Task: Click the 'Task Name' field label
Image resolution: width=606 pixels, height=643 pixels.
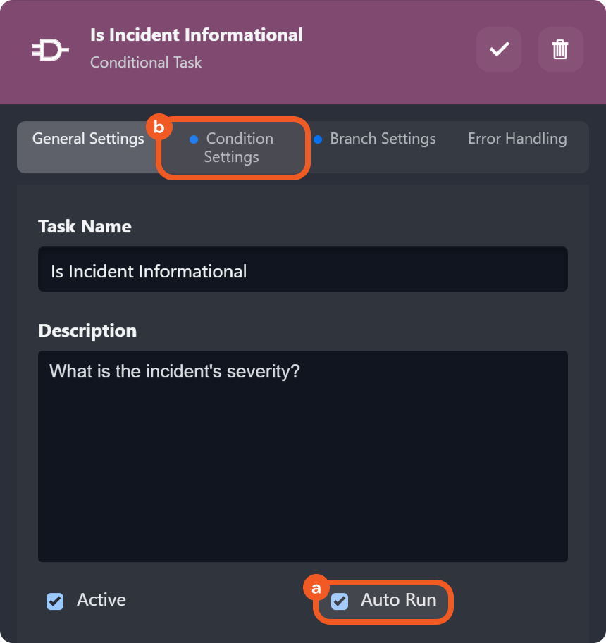Action: click(85, 226)
